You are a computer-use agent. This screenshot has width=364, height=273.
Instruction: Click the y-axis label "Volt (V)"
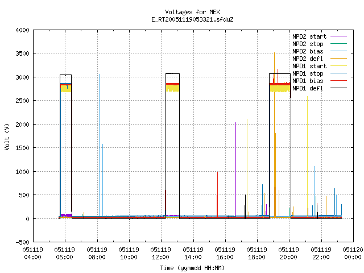[7, 136]
